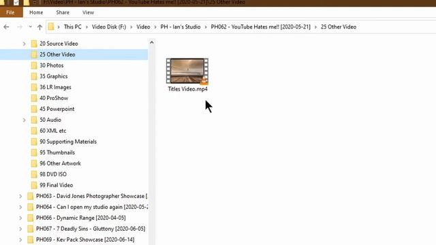This screenshot has width=436, height=245.
Task: Select the 99 Final Video folder
Action: click(56, 185)
